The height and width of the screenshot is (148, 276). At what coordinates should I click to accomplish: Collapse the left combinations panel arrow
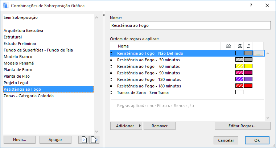pyautogui.click(x=104, y=15)
